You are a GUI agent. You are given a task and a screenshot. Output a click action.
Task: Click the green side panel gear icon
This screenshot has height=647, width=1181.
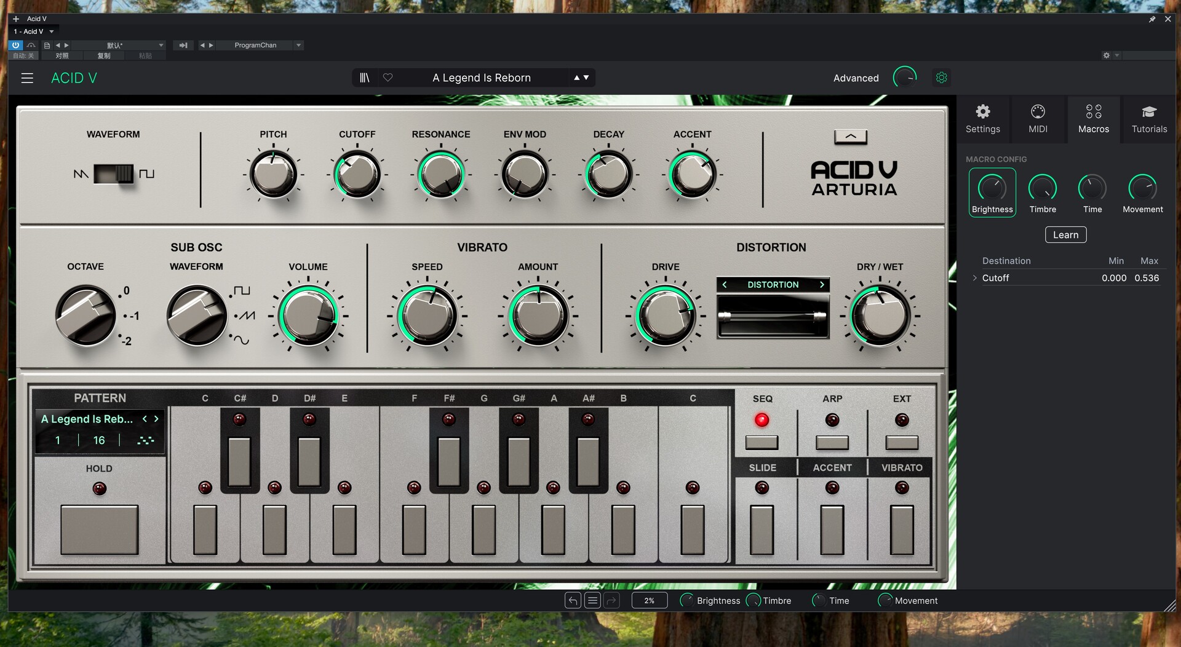(x=941, y=77)
